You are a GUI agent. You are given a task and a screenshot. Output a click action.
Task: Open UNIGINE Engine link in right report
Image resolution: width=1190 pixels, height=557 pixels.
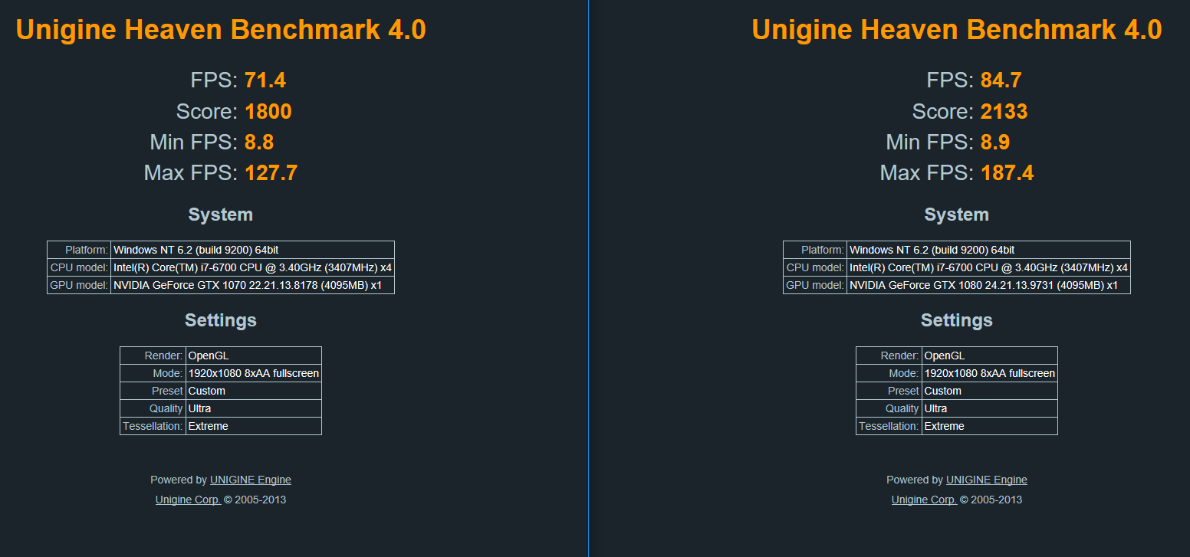coord(987,480)
